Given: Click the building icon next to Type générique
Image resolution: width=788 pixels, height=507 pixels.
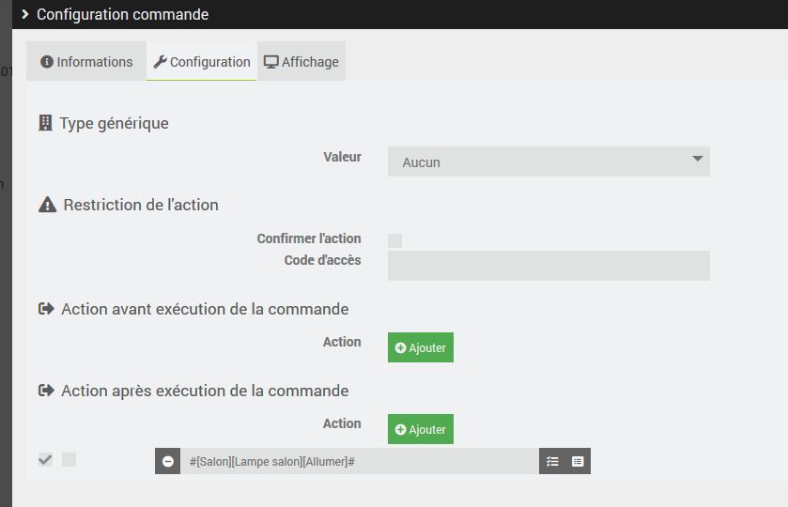Looking at the screenshot, I should point(45,123).
